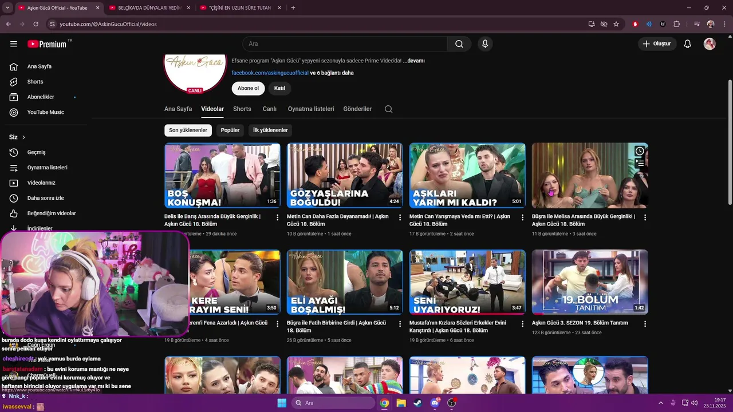Switch to the BELÇİKA'DA DÜNYALARI browser tab
The height and width of the screenshot is (412, 733).
tap(149, 8)
